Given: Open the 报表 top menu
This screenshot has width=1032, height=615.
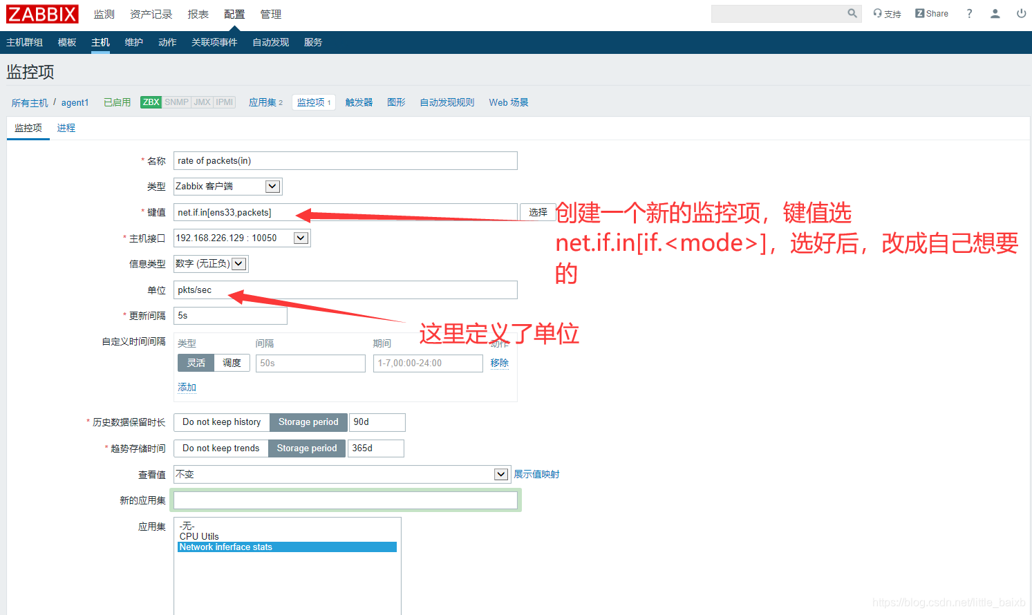Looking at the screenshot, I should click(198, 15).
